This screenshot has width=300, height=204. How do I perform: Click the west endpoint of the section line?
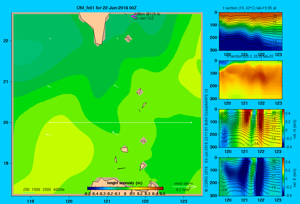50,122
